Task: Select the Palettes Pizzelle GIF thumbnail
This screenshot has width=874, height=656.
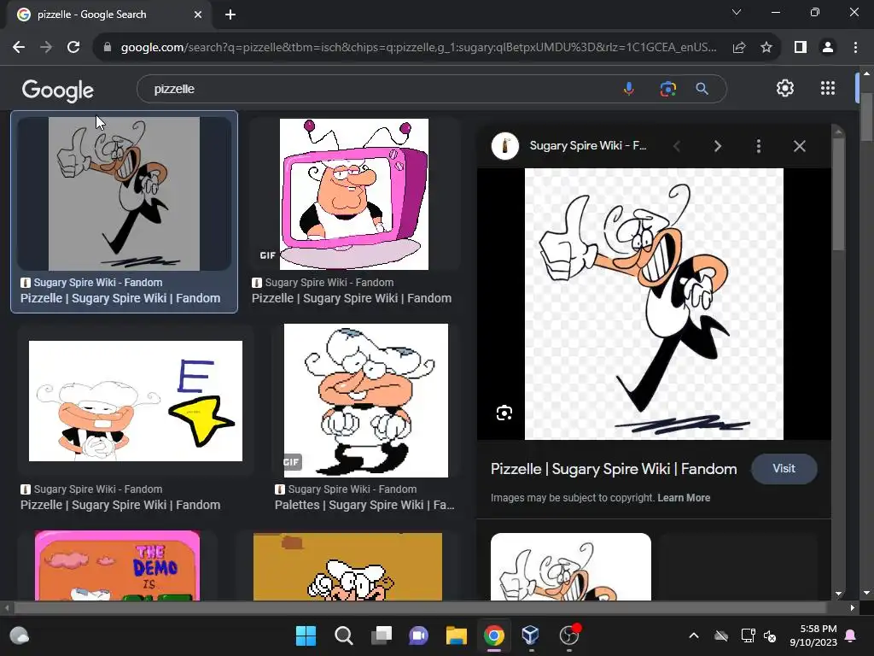Action: [365, 401]
